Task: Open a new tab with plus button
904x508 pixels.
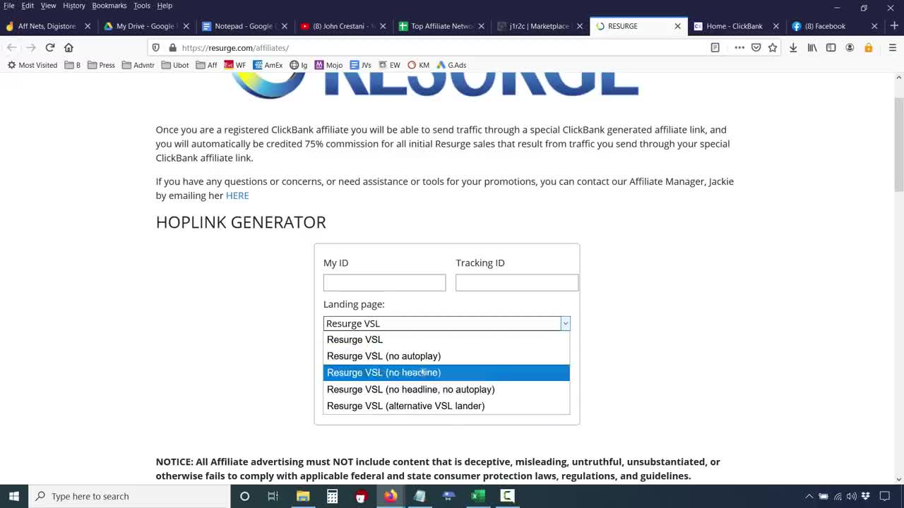Action: coord(894,26)
